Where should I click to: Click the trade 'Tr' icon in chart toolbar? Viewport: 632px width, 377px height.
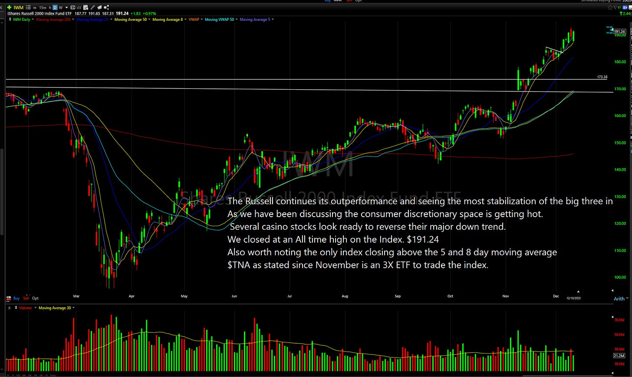(x=73, y=7)
